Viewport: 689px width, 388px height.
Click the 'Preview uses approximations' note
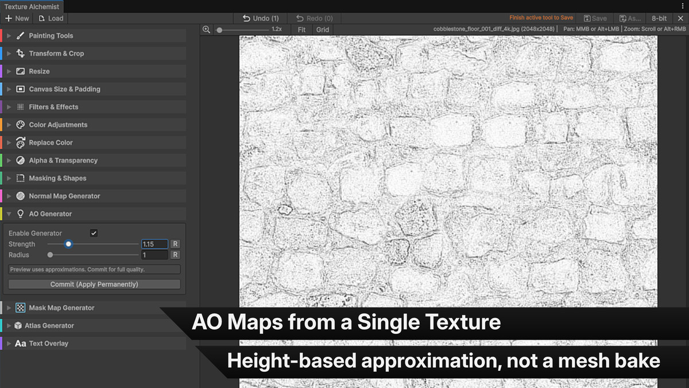[x=94, y=269]
